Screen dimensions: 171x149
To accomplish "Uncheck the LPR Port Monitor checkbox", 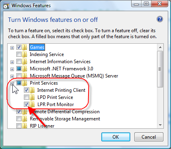I will click(x=26, y=104).
